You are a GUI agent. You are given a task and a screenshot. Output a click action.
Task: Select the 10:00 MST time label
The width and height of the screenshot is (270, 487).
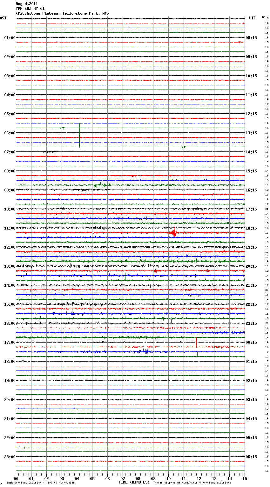click(10, 209)
